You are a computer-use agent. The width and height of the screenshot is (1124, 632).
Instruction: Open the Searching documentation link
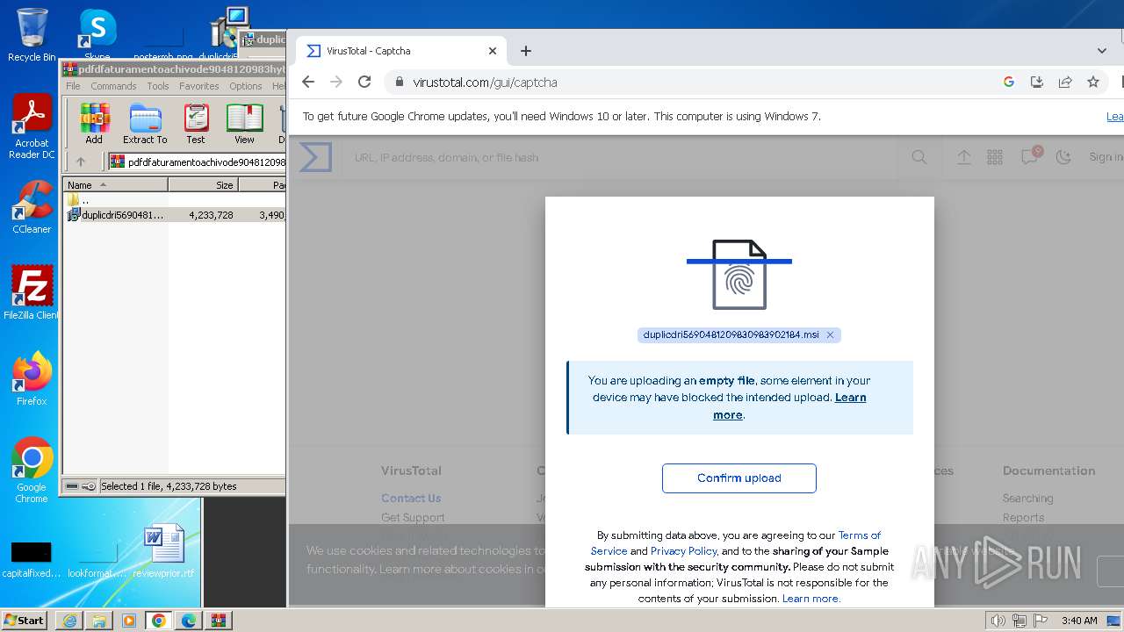tap(1027, 499)
